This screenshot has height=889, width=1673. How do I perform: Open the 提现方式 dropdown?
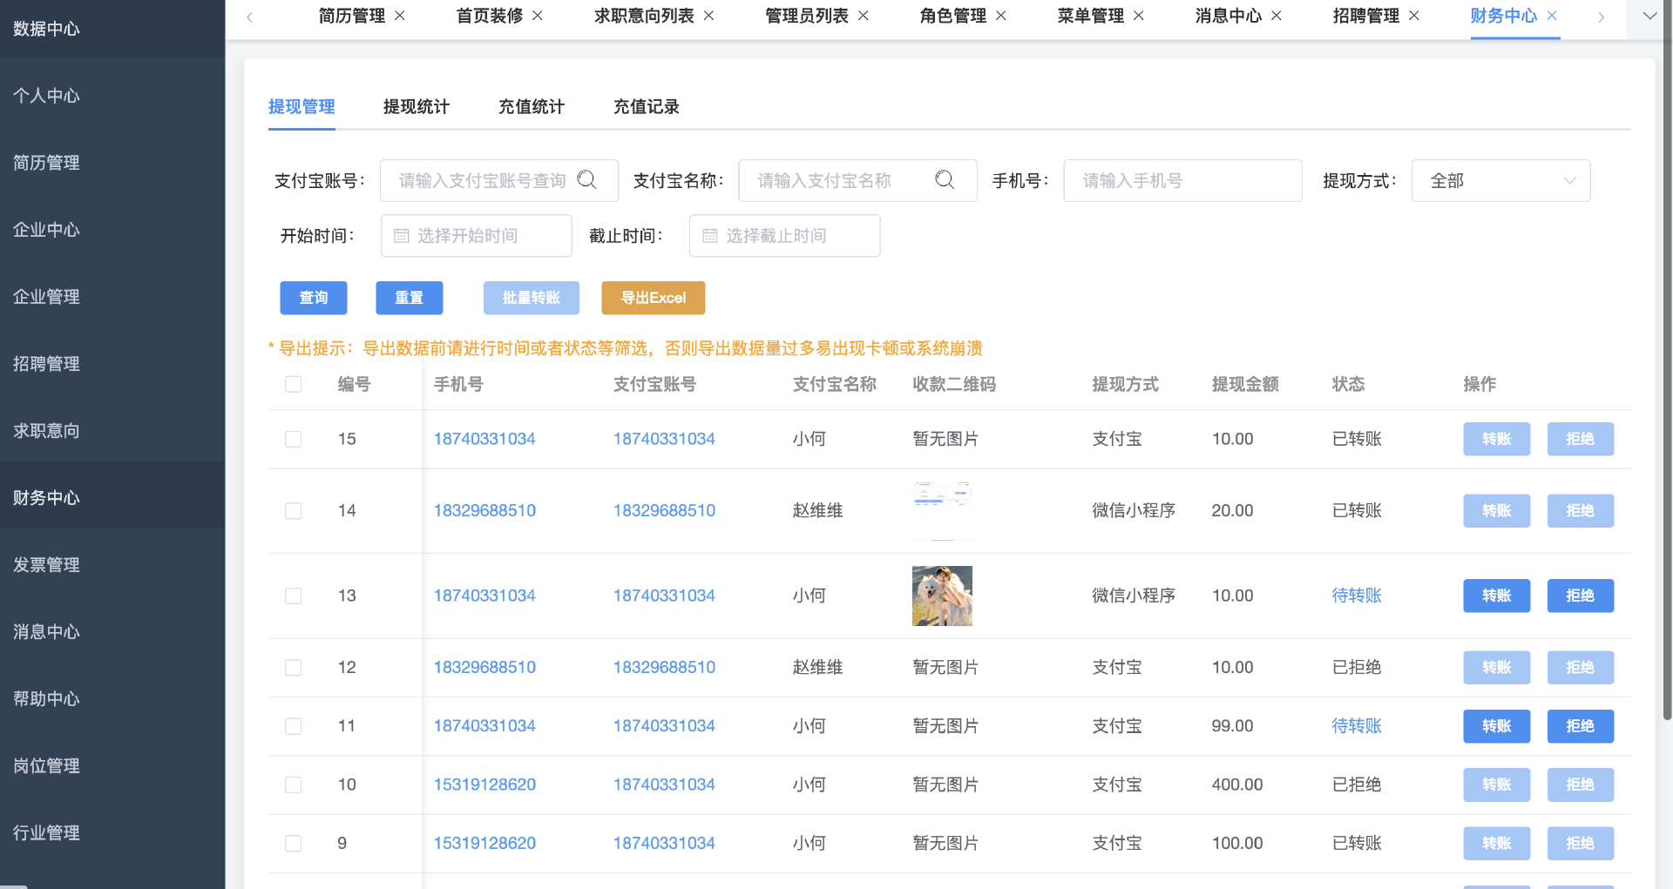click(1500, 181)
